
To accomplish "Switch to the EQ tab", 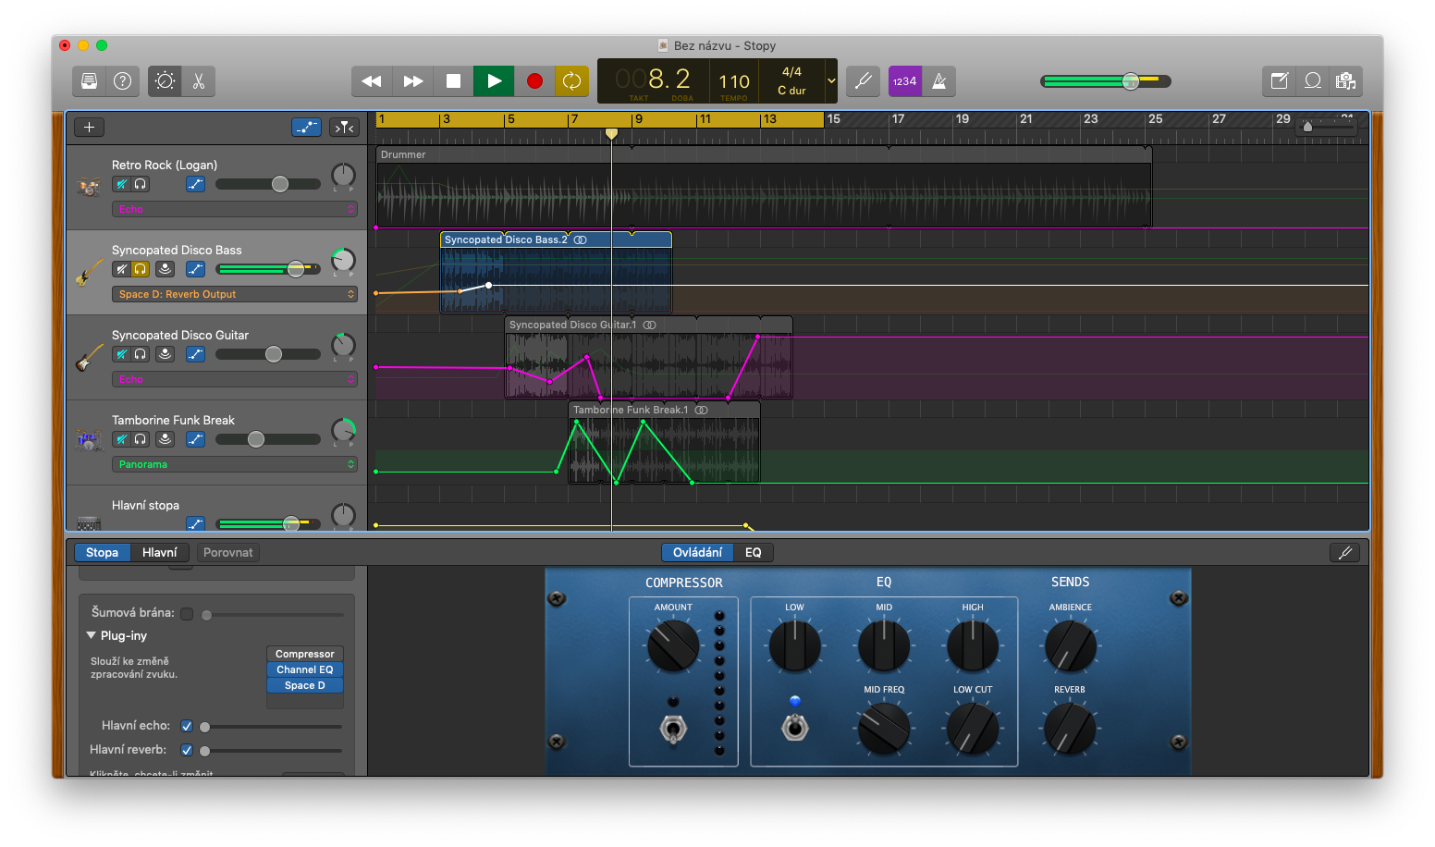I will (754, 552).
